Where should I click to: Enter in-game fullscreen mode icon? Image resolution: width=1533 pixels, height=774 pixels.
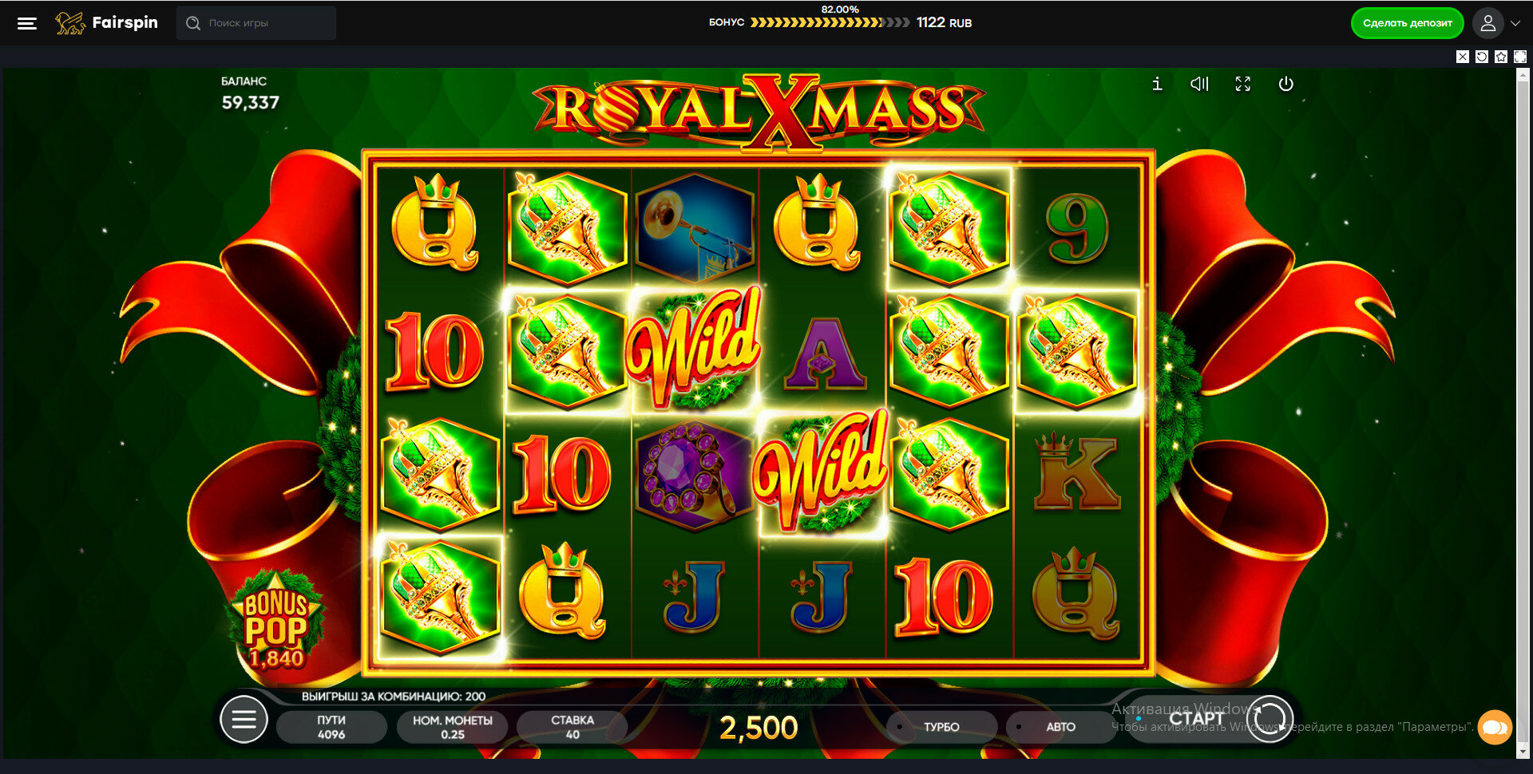1242,84
